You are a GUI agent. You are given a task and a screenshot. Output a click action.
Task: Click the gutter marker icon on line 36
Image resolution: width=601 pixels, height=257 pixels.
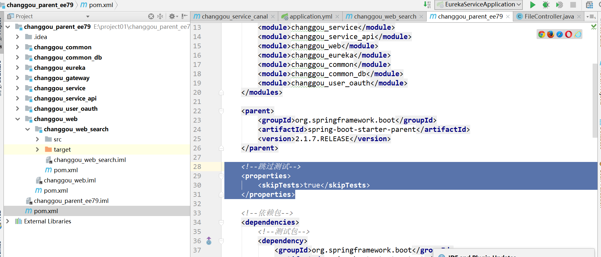tap(209, 241)
